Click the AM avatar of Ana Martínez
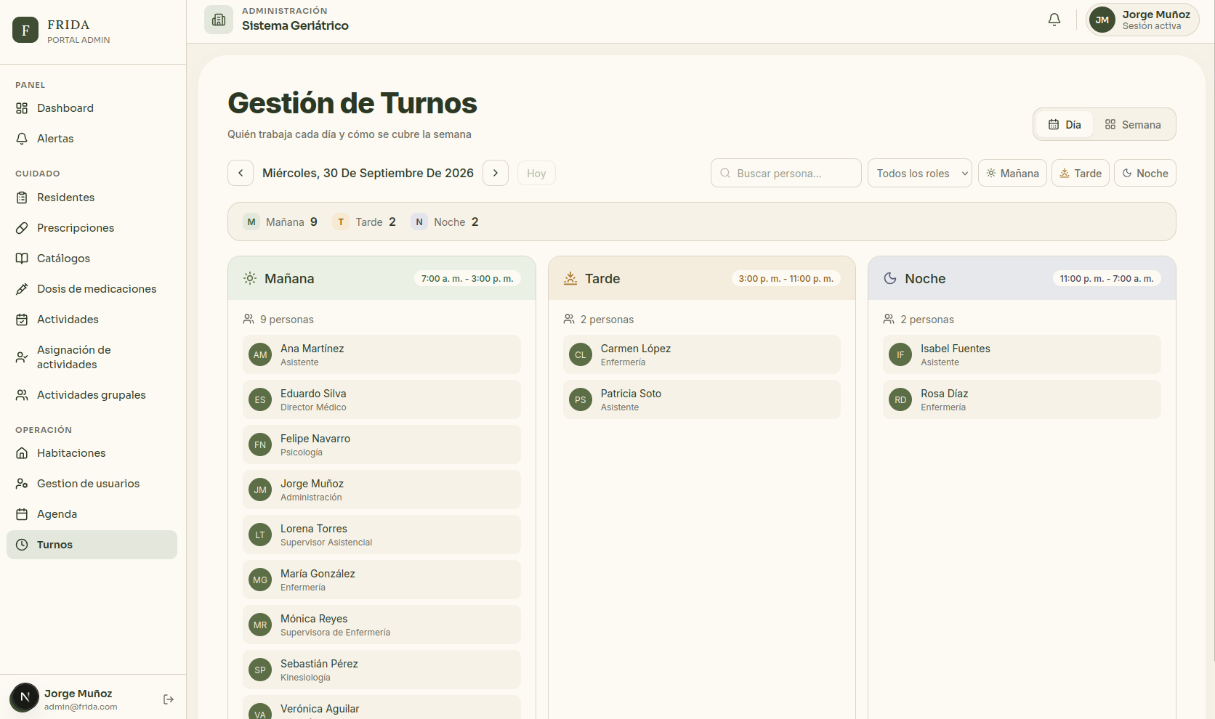This screenshot has width=1215, height=719. point(260,354)
